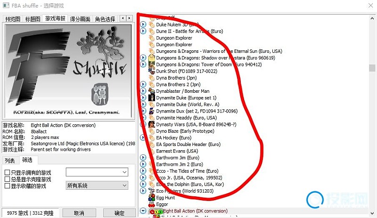The height and width of the screenshot is (218, 377).
Task: Select Ecco - The Tides of Time (Euro)
Action: [187, 171]
